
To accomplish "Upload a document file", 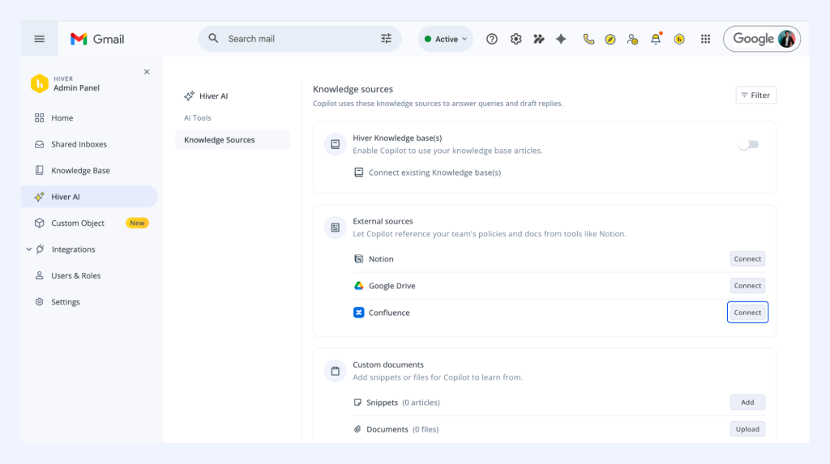I will tap(747, 429).
